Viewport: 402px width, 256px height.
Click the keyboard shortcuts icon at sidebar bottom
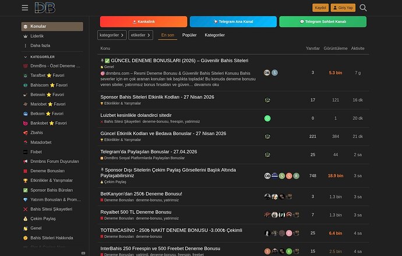tap(83, 253)
